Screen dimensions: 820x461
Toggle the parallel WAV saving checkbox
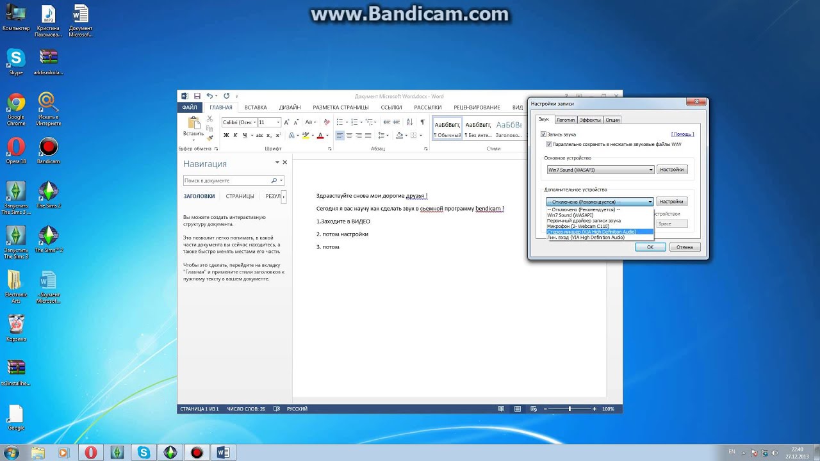(548, 144)
